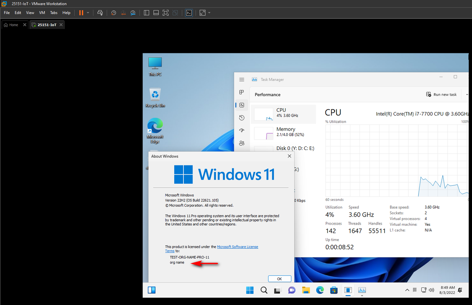This screenshot has height=305, width=472.
Task: Switch to About Windows taskbar item
Action: pyautogui.click(x=348, y=290)
